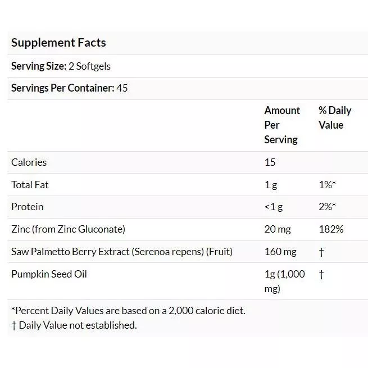Select the Calories amount value 15
The width and height of the screenshot is (368, 368).
click(x=270, y=162)
